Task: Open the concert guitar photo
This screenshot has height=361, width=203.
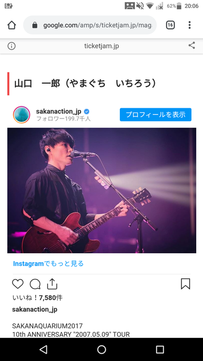Action: [101, 190]
